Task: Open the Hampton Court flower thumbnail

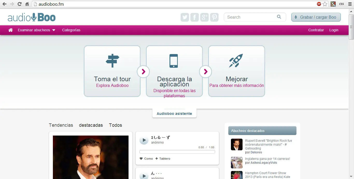Action: point(237,175)
